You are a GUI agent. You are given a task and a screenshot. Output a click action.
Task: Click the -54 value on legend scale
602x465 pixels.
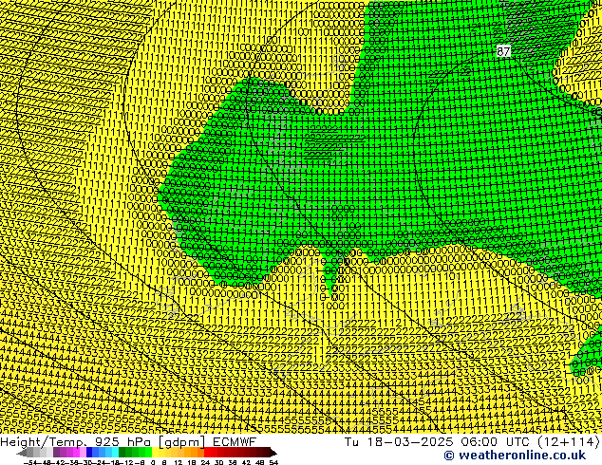pos(30,463)
